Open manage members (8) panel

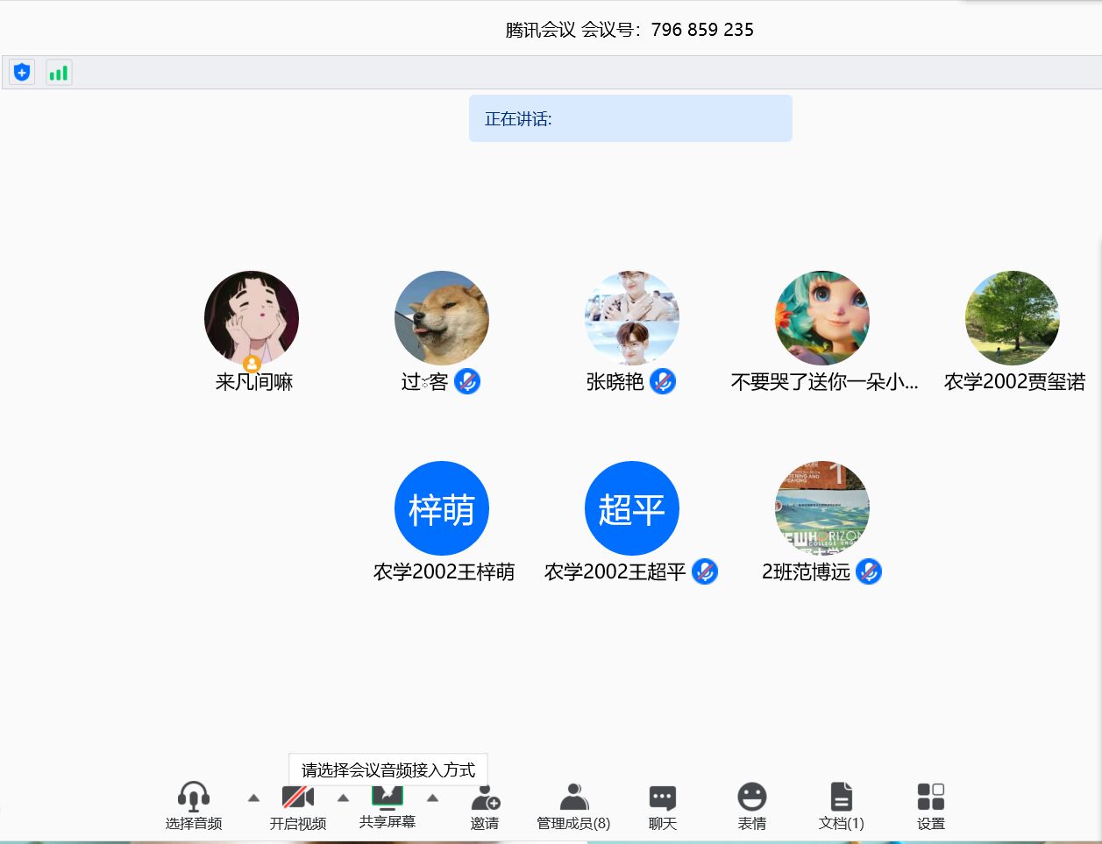point(573,805)
